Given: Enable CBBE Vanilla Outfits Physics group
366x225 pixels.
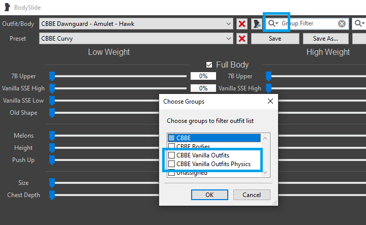Looking at the screenshot, I should 172,164.
